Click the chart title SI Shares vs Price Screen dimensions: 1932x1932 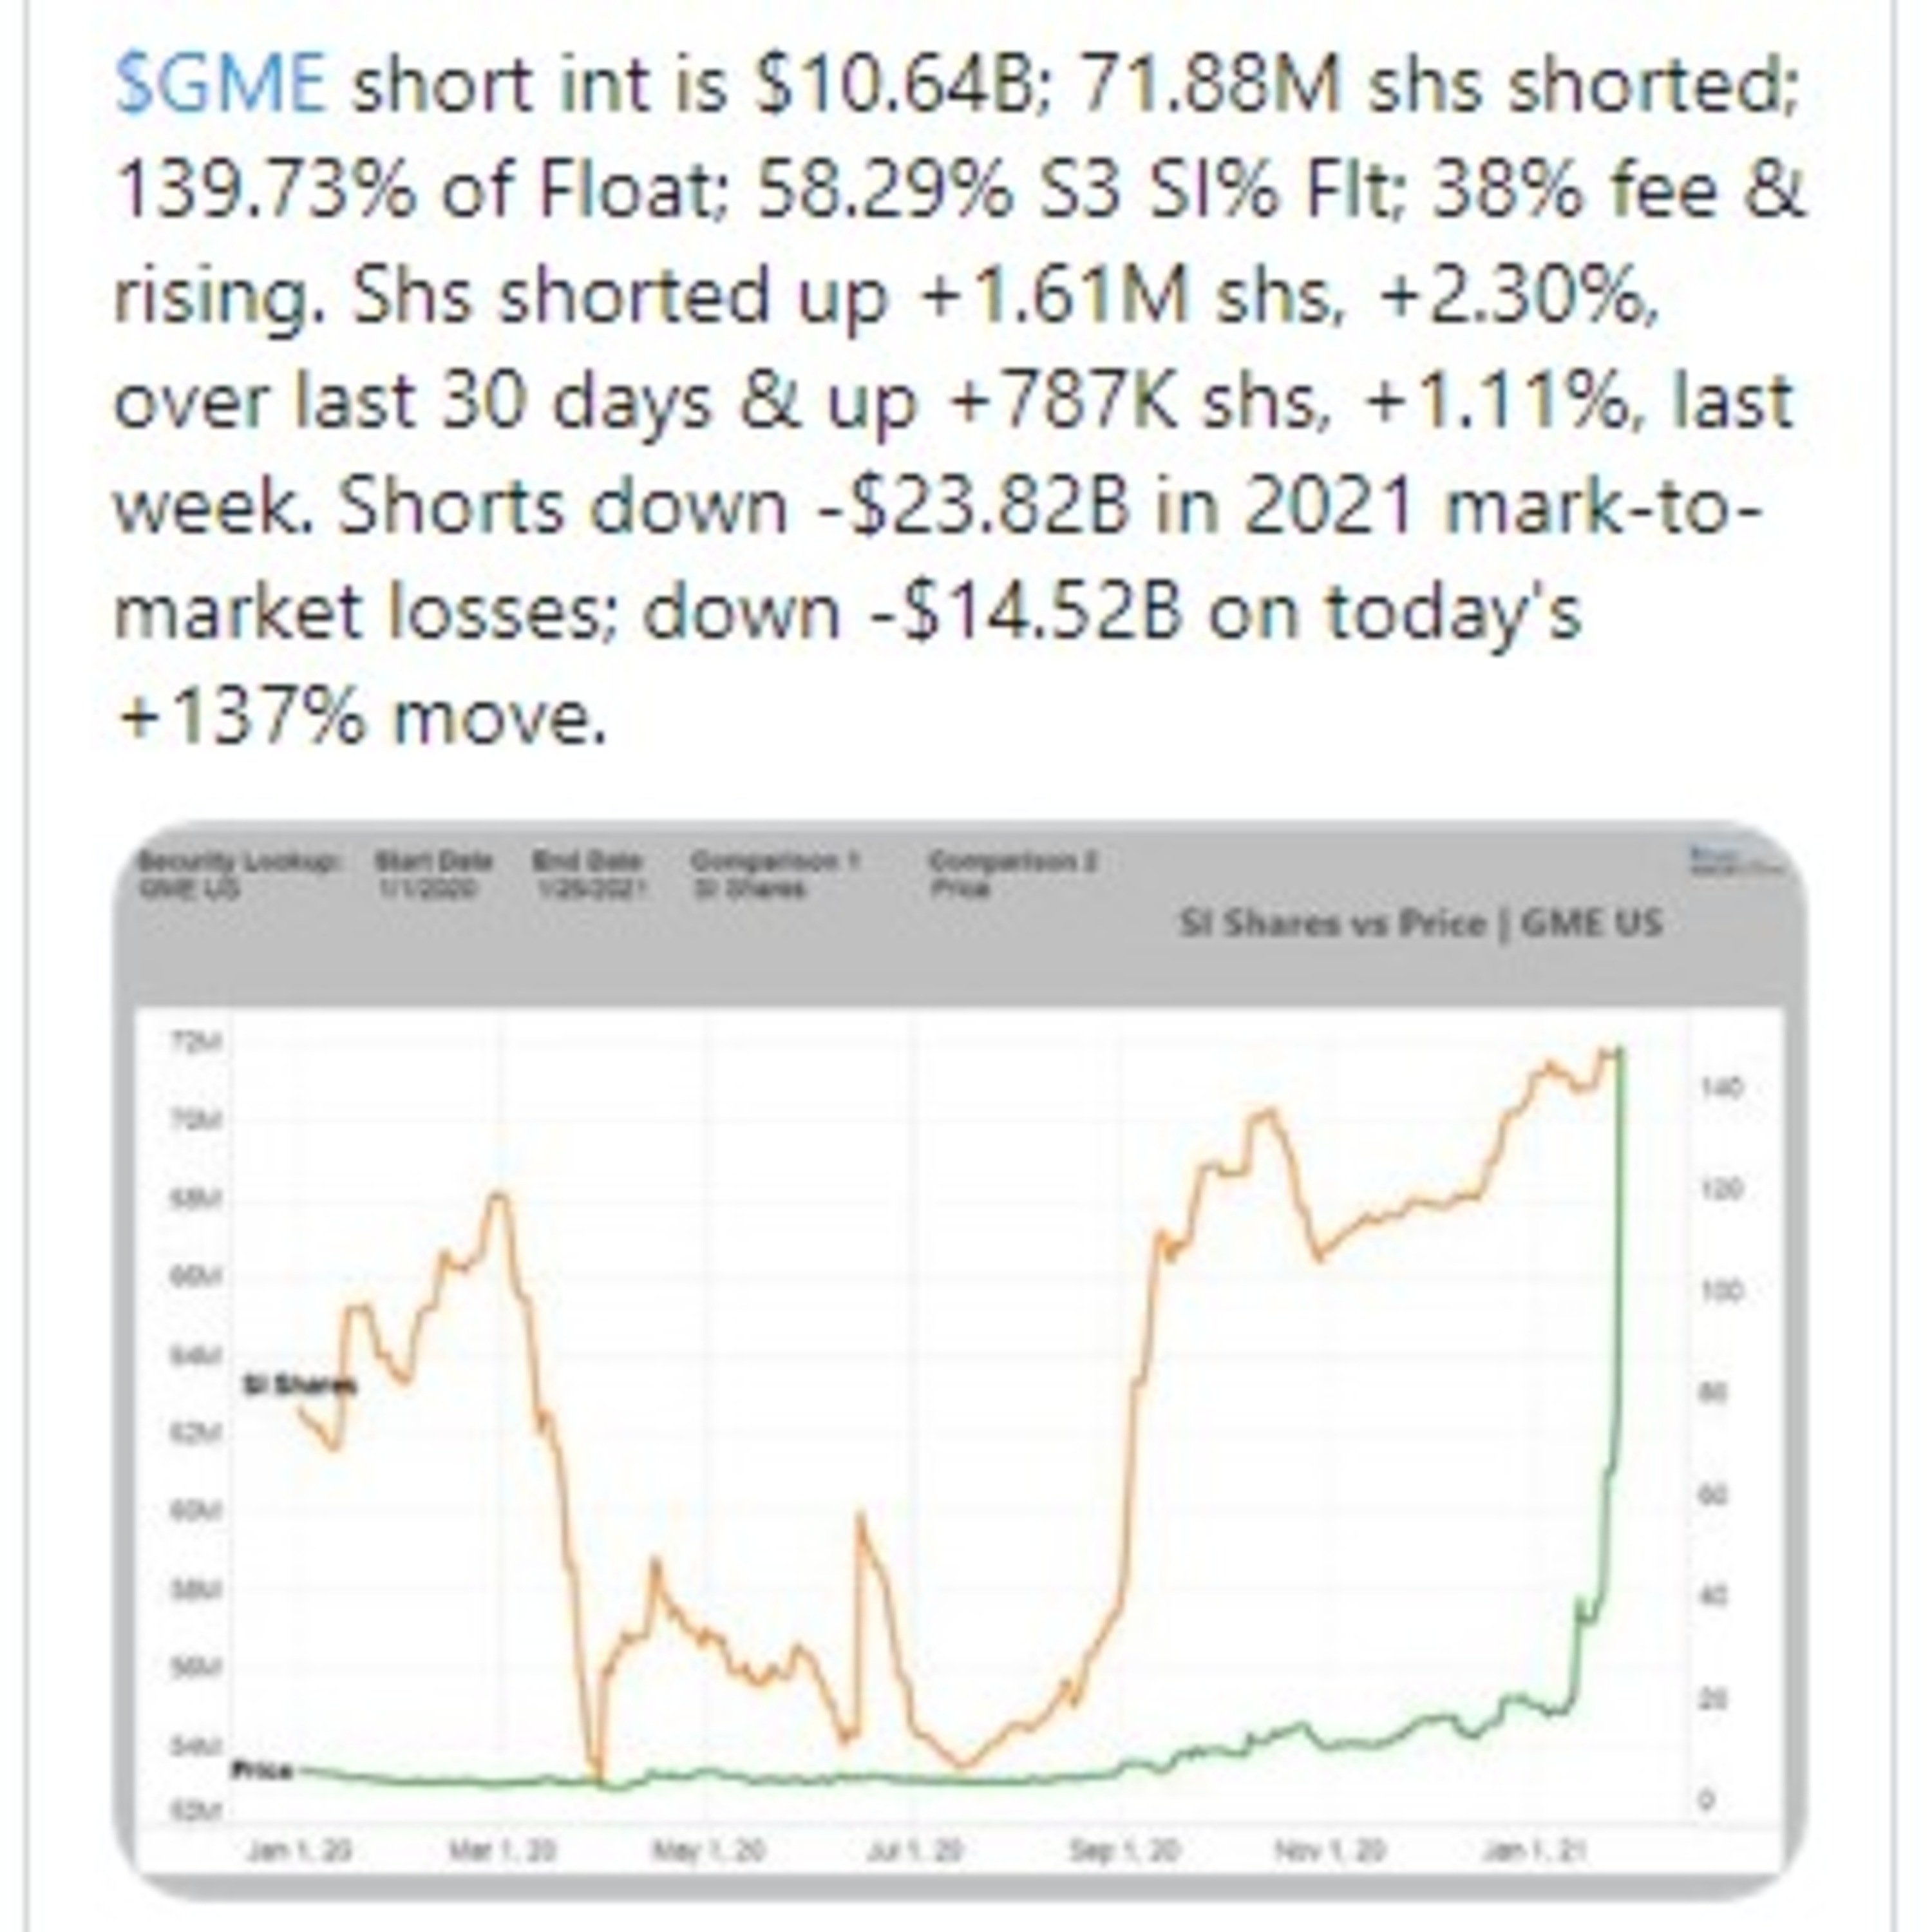[1420, 922]
